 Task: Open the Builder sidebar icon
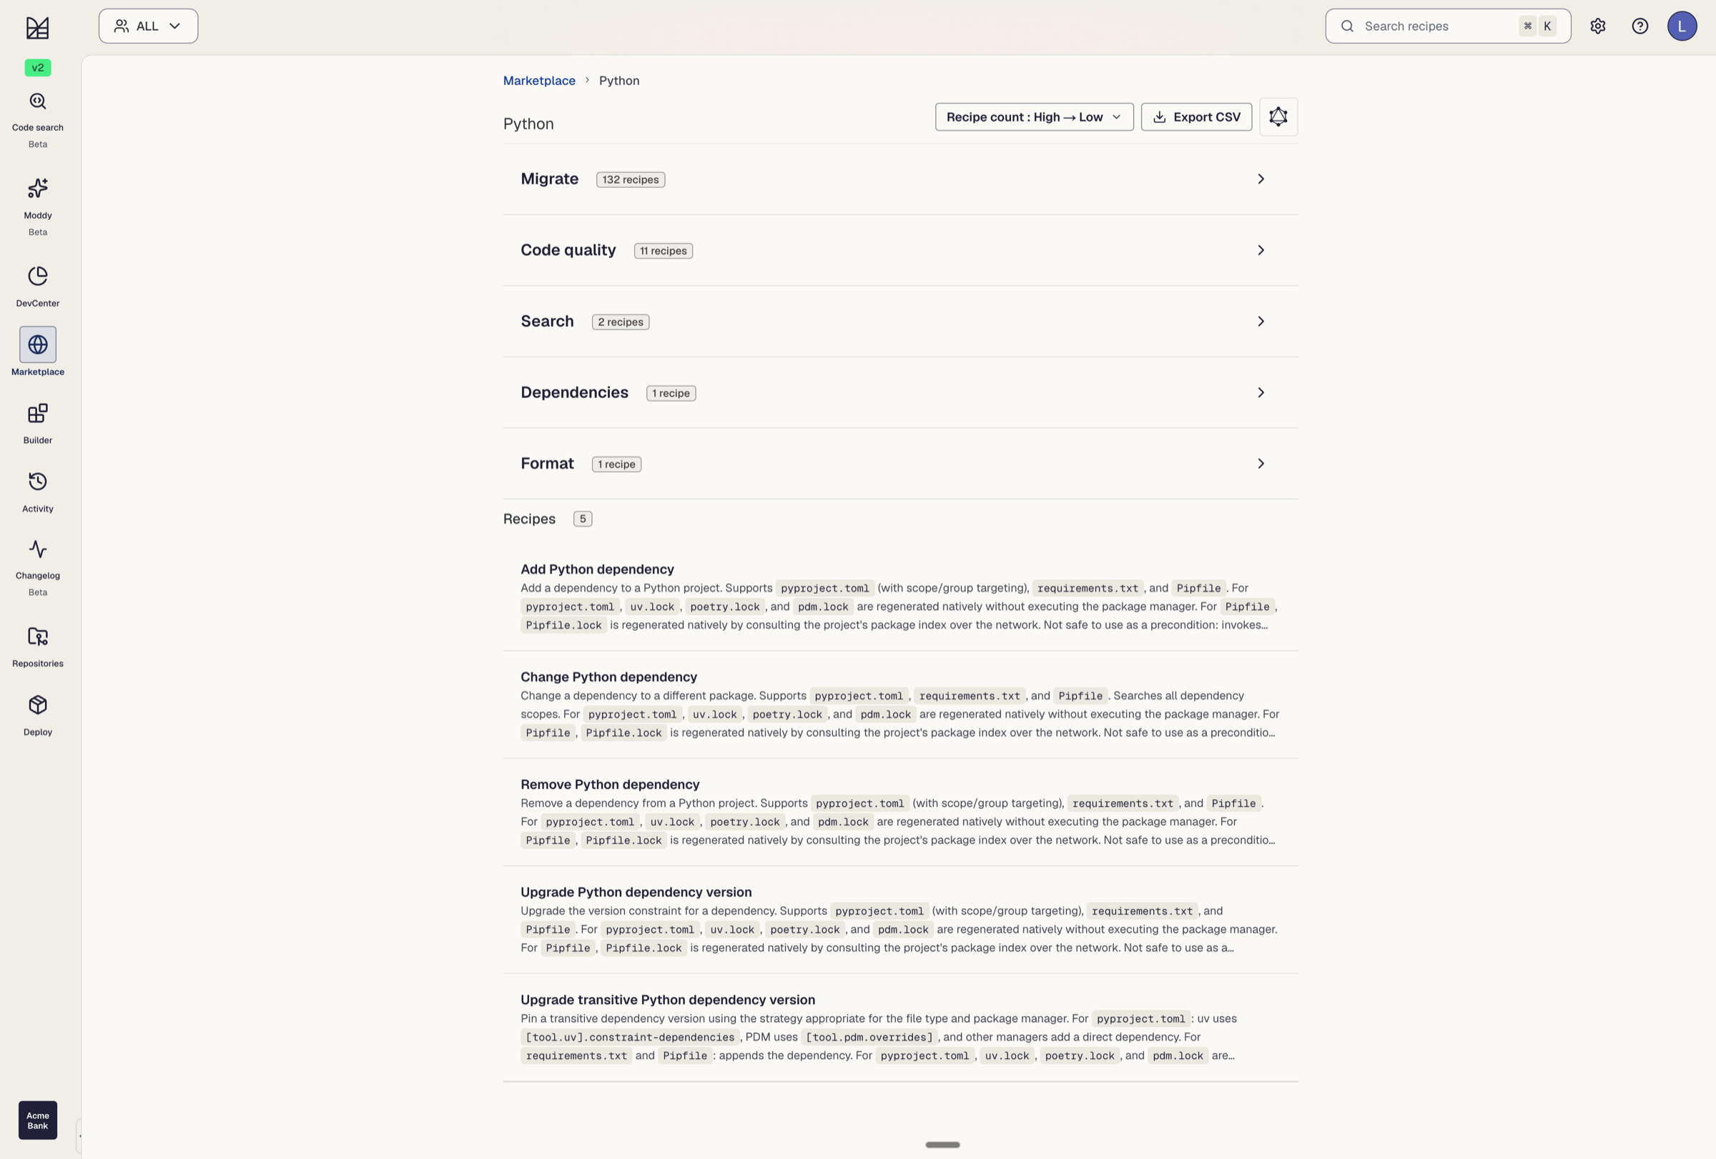click(38, 413)
